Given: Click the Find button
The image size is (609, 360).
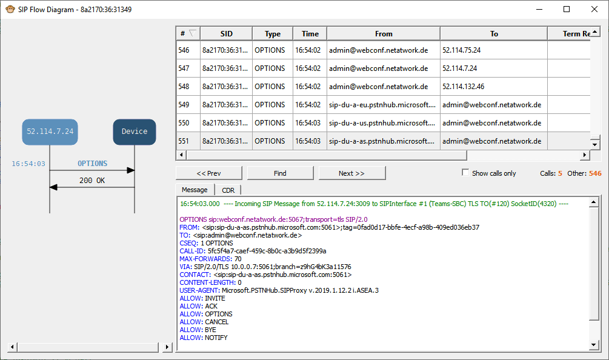Looking at the screenshot, I should pyautogui.click(x=280, y=173).
